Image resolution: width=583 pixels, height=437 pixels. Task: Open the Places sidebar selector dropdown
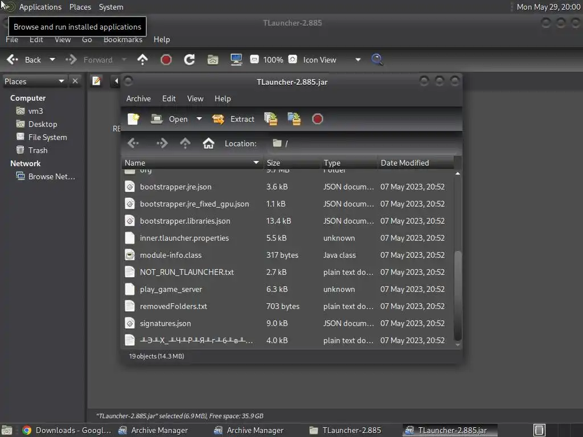34,81
